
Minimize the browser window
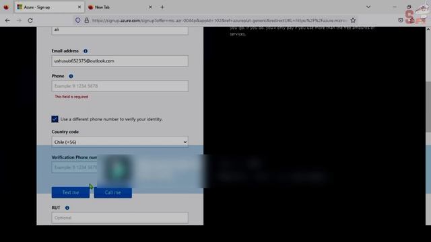pyautogui.click(x=395, y=7)
